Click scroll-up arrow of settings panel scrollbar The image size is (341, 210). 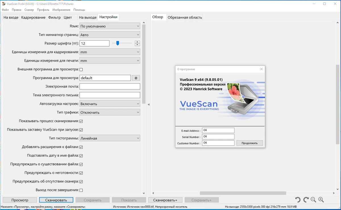tap(144, 23)
